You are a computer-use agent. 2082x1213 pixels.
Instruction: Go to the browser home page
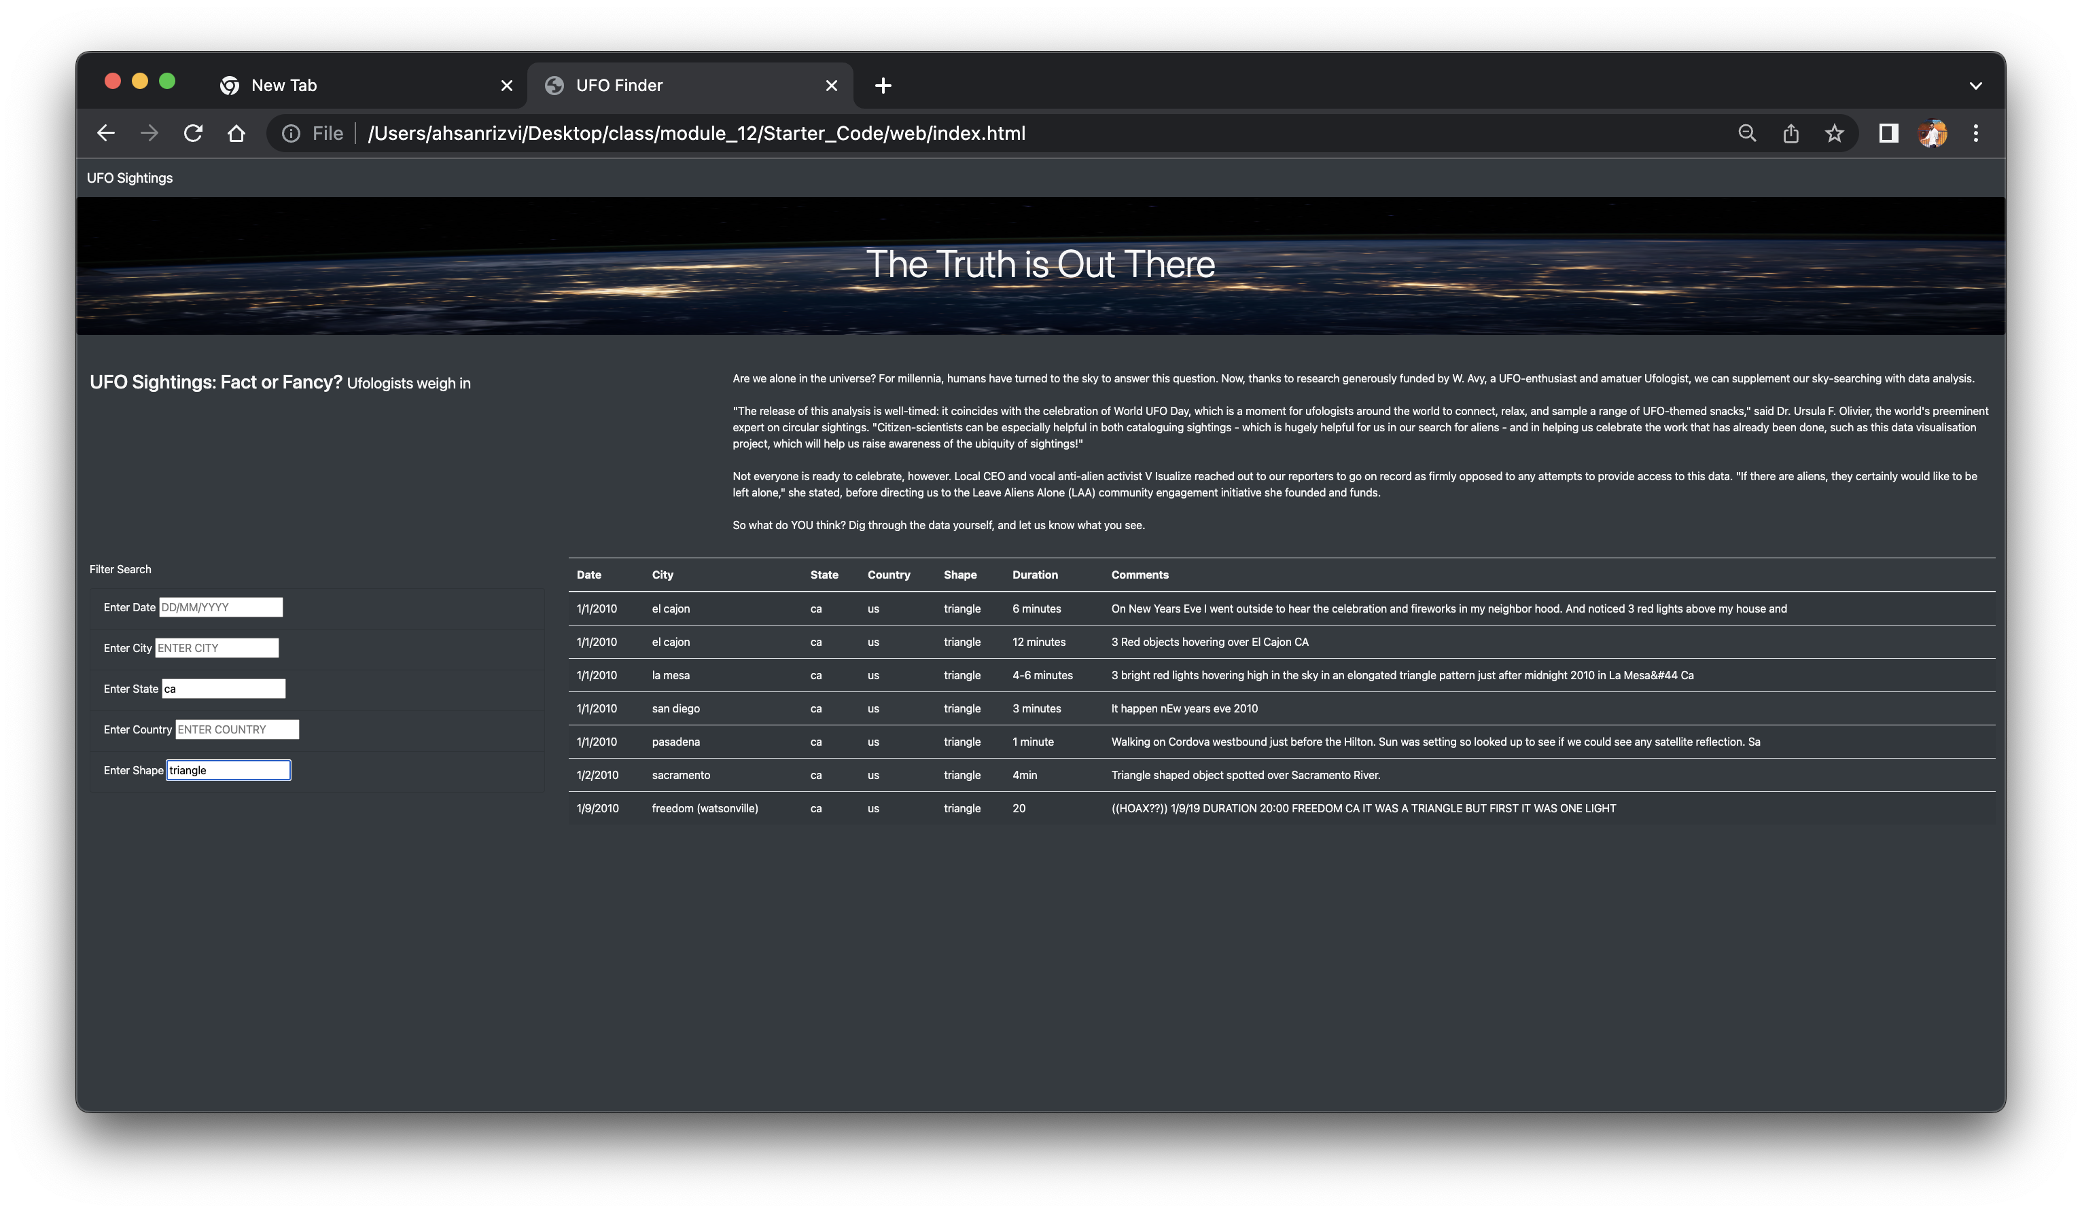point(236,133)
